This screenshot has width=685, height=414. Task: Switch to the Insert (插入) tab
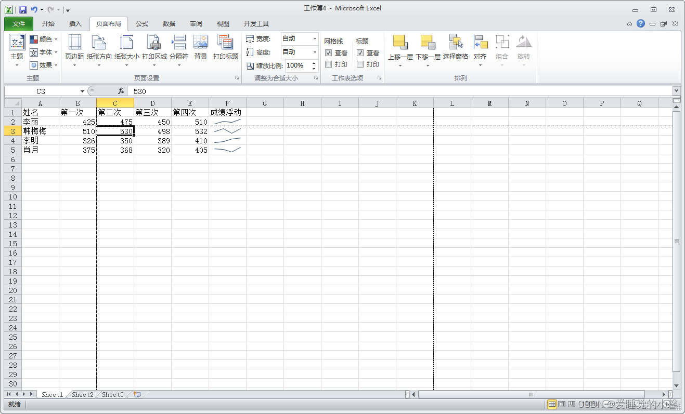point(75,24)
